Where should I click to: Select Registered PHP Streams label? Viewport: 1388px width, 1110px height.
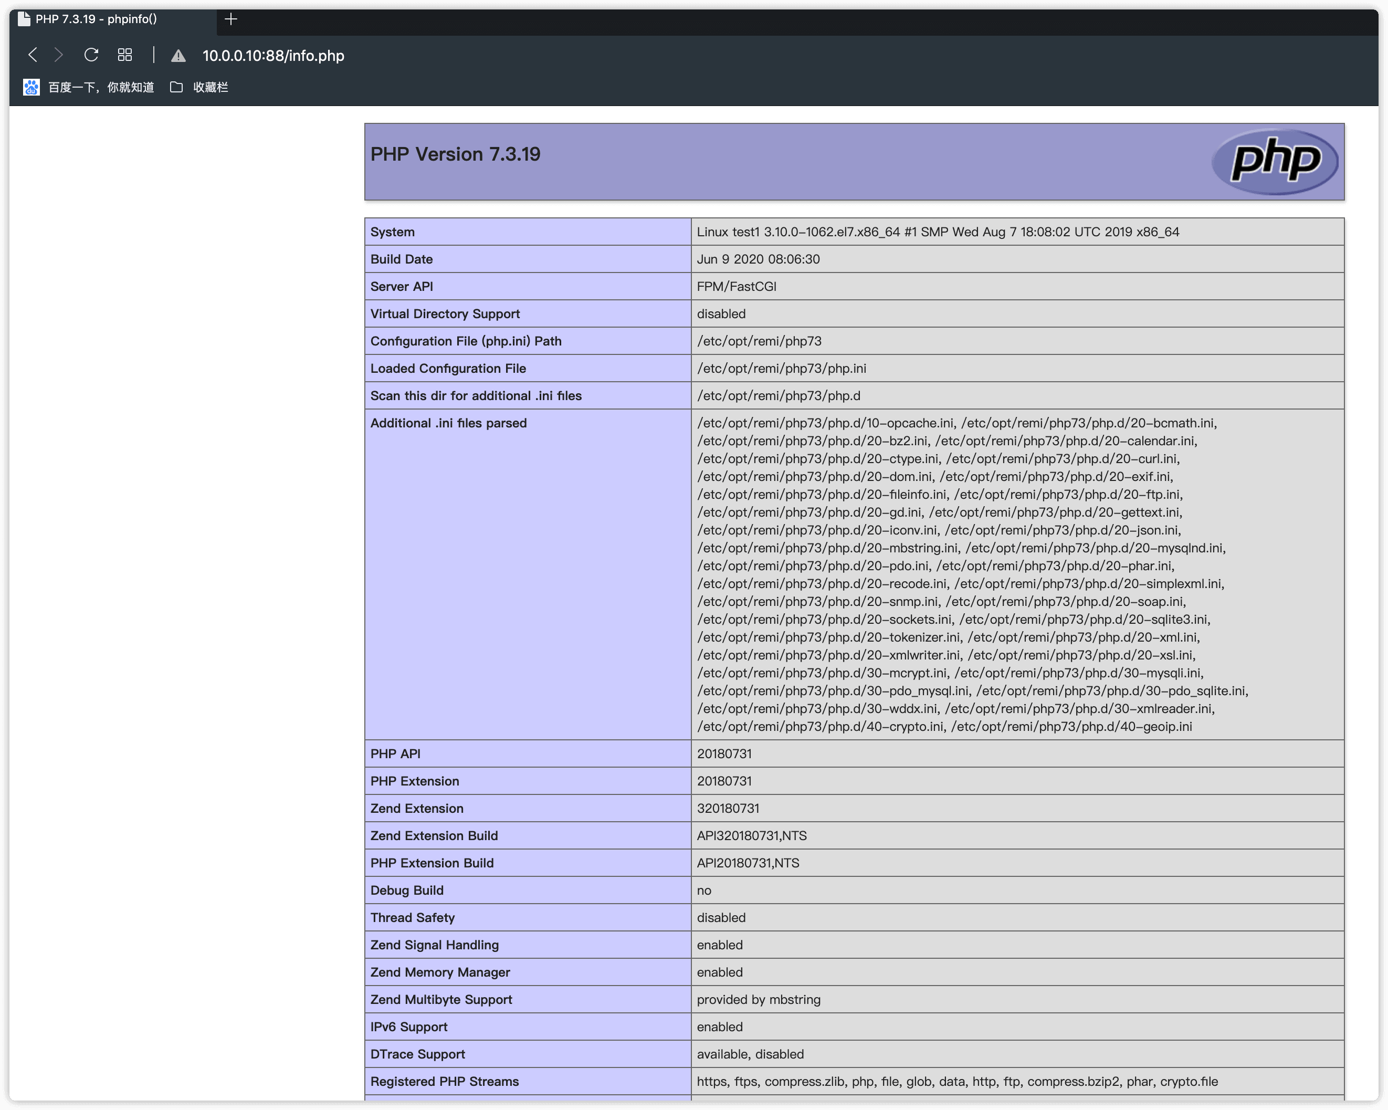coord(444,1082)
